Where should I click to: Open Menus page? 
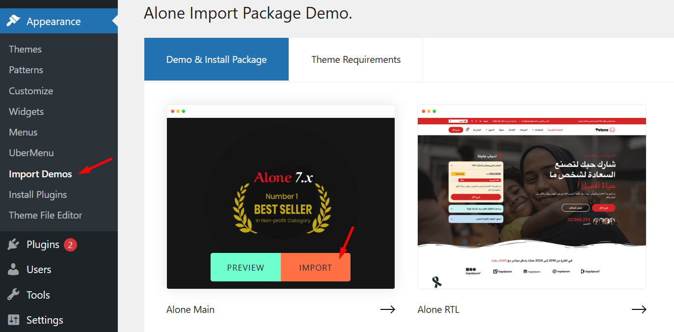point(23,132)
